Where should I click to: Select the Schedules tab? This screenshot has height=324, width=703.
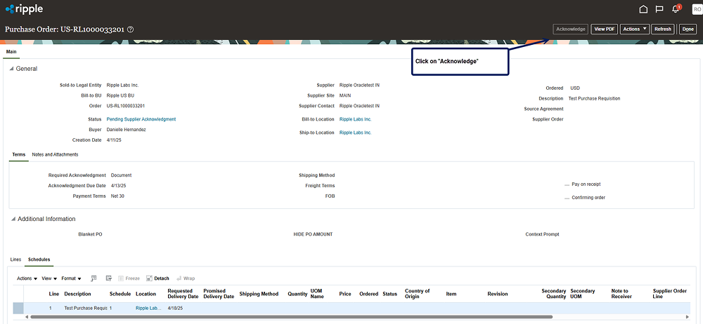coord(39,259)
